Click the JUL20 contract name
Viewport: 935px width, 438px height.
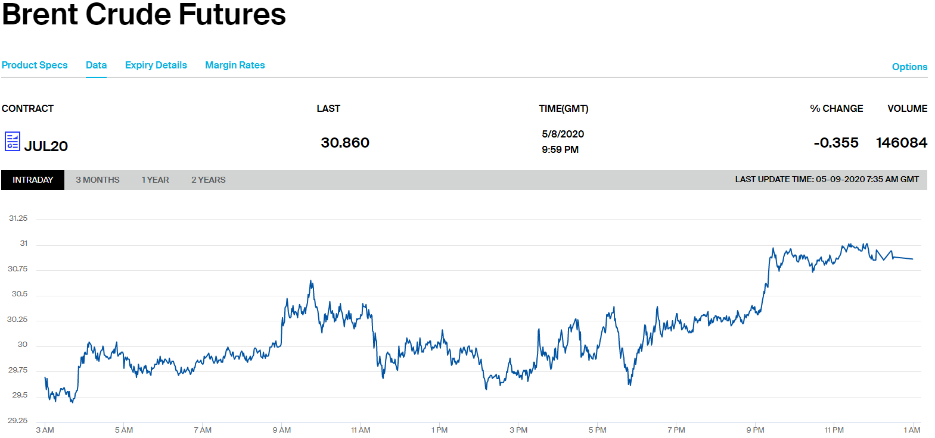click(x=46, y=146)
